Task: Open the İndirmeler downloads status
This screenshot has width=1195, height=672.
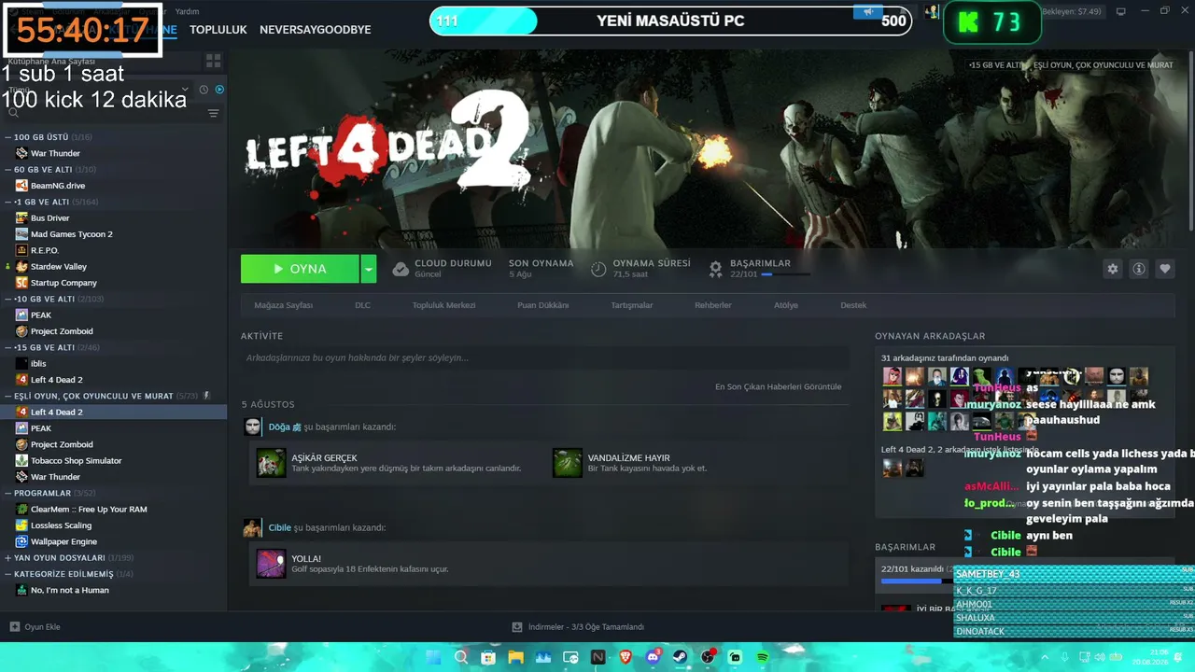Action: tap(579, 626)
